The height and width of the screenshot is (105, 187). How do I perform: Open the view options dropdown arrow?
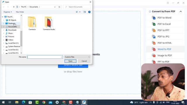80,12
